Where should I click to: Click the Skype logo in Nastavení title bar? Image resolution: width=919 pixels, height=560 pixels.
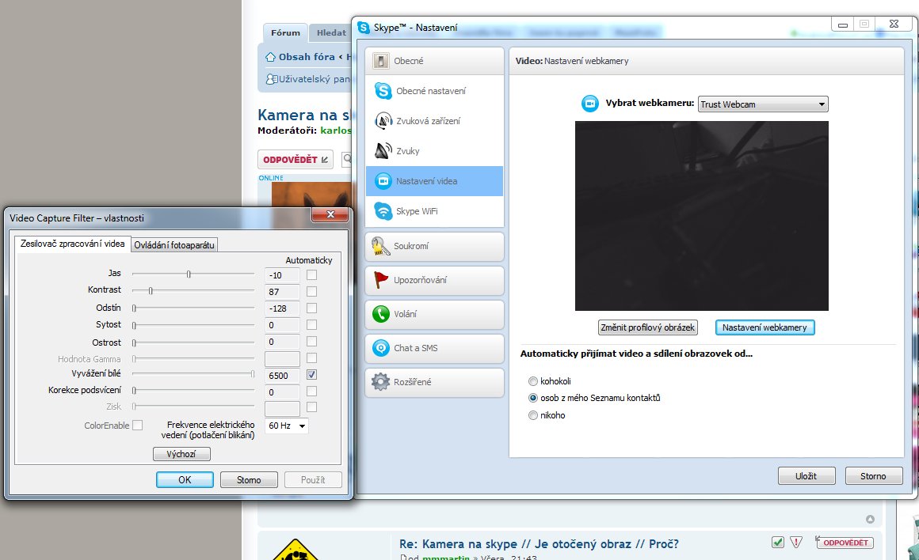click(364, 28)
